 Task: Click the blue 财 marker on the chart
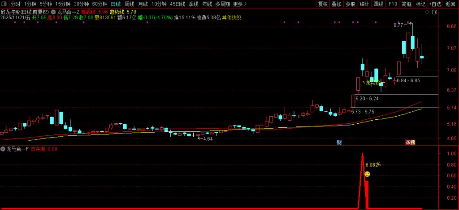click(x=339, y=142)
